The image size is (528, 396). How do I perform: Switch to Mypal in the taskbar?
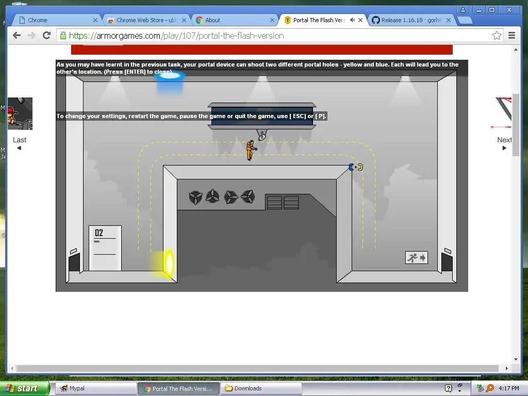pos(95,388)
